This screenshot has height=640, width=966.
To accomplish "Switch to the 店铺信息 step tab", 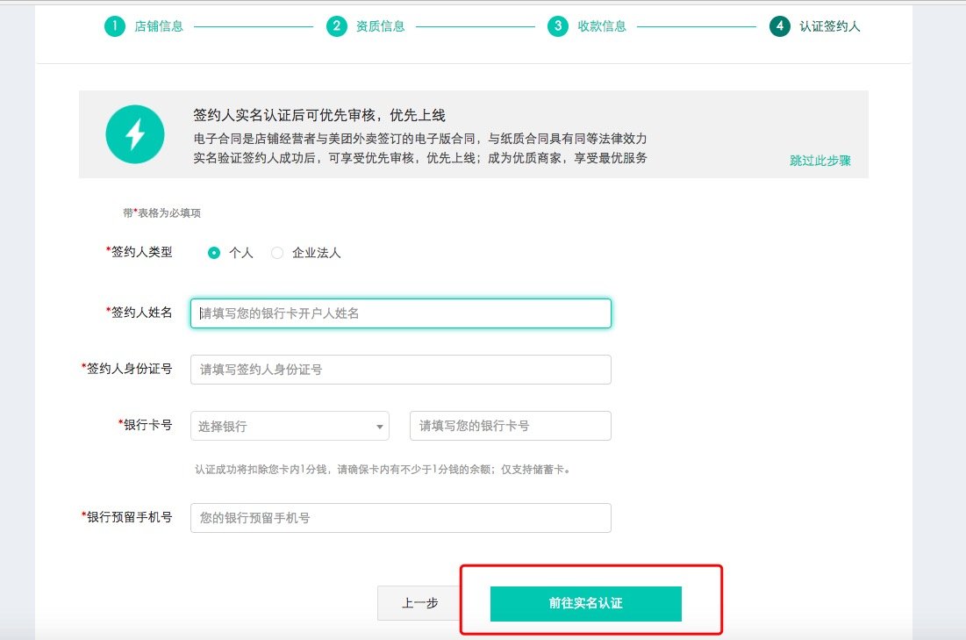I will (159, 26).
